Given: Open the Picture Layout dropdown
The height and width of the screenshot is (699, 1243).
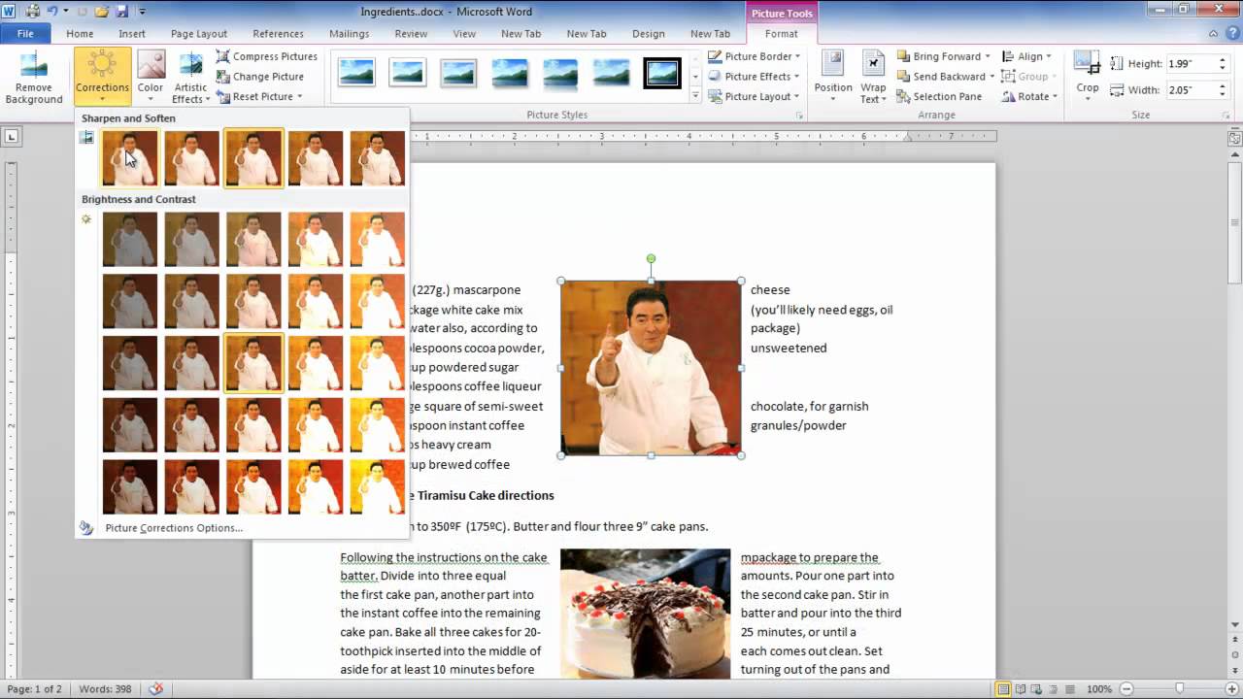Looking at the screenshot, I should (754, 97).
